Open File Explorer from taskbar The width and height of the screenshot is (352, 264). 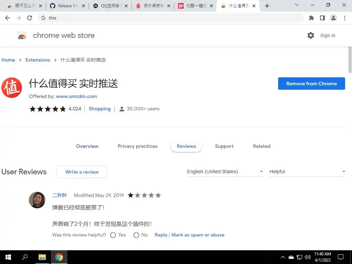coord(42,257)
